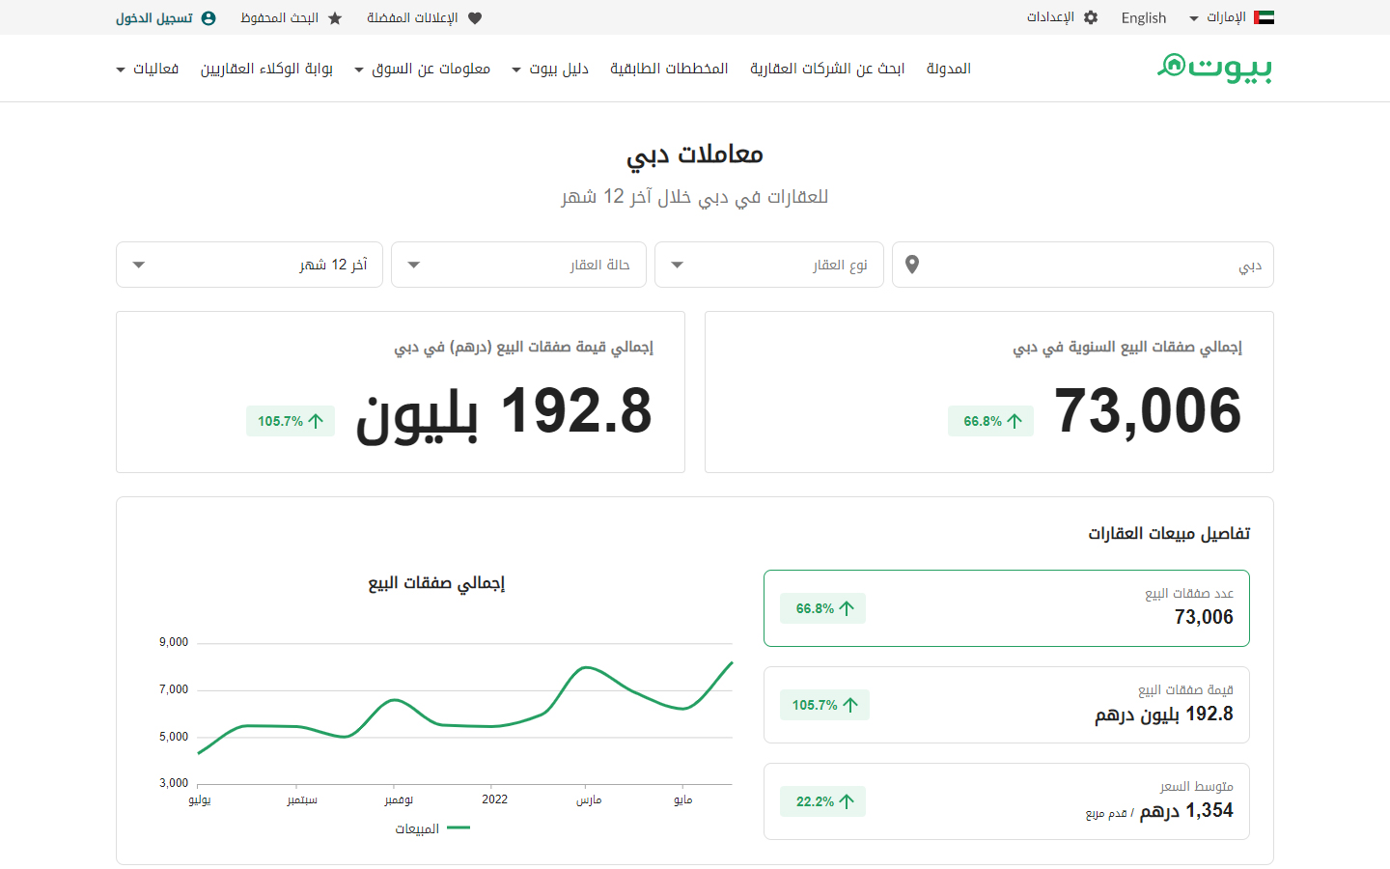
Task: Click the 7,000 y-axis value
Action: [x=174, y=689]
